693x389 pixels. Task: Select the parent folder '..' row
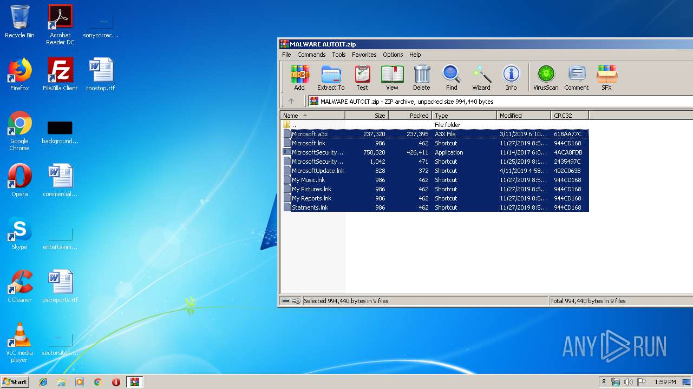435,125
